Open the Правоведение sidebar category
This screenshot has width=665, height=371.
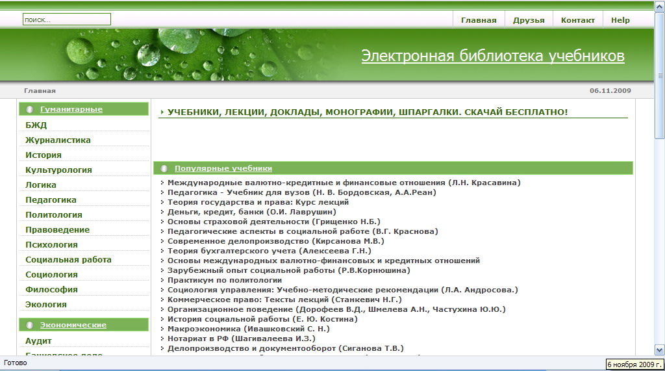click(x=57, y=229)
